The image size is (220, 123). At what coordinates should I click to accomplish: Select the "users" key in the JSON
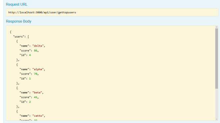click(19, 37)
